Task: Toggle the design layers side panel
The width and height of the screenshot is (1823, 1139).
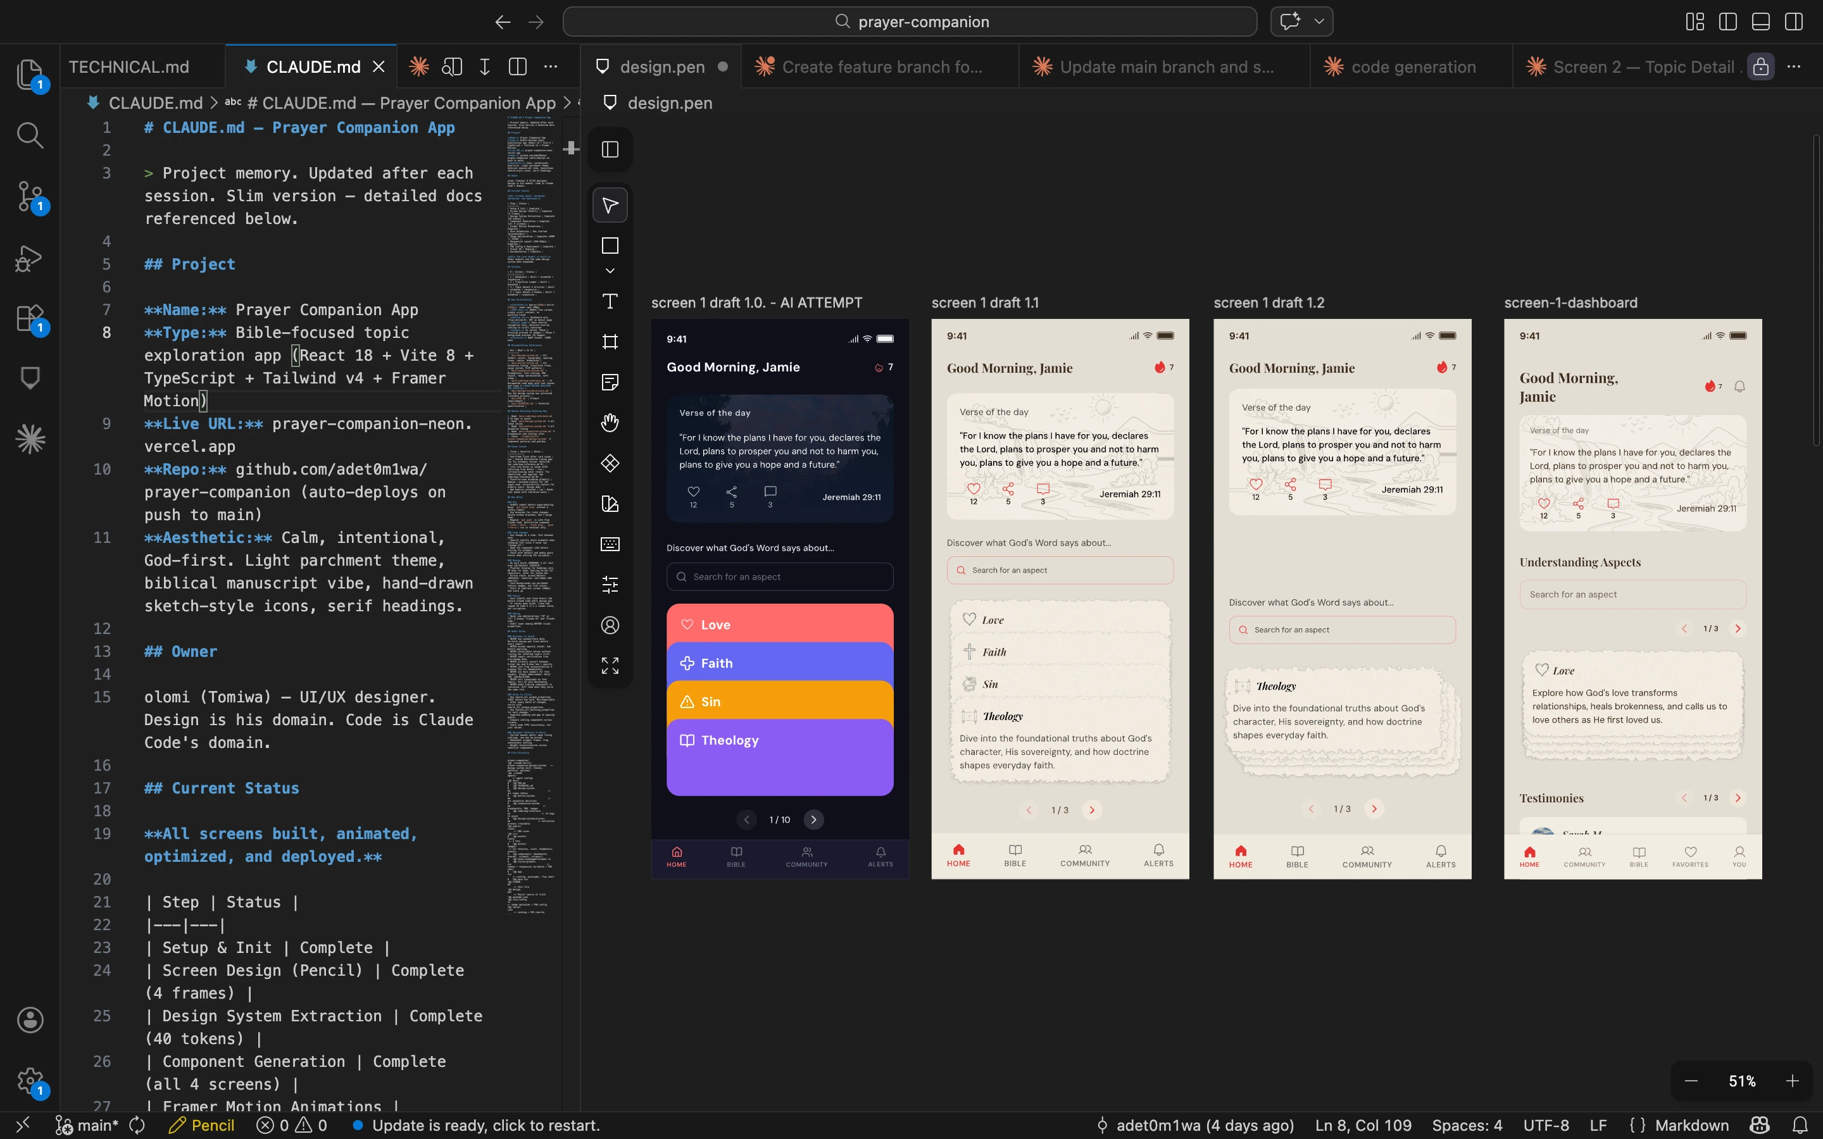Action: pos(610,149)
